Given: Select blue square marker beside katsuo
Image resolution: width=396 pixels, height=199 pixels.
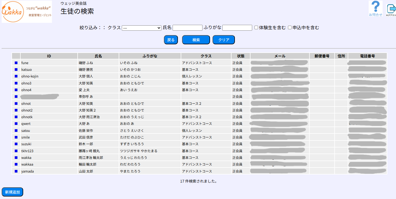Looking at the screenshot, I should click(16, 70).
